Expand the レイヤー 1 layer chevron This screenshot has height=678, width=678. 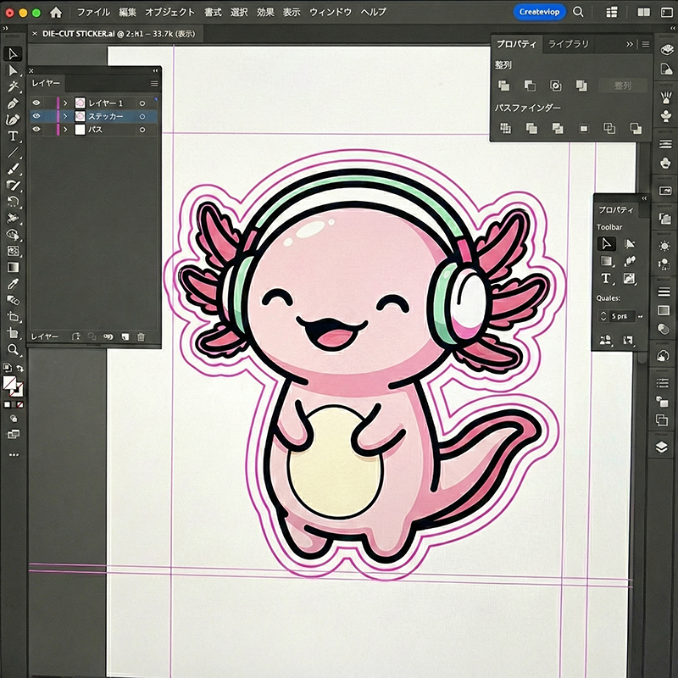(65, 103)
